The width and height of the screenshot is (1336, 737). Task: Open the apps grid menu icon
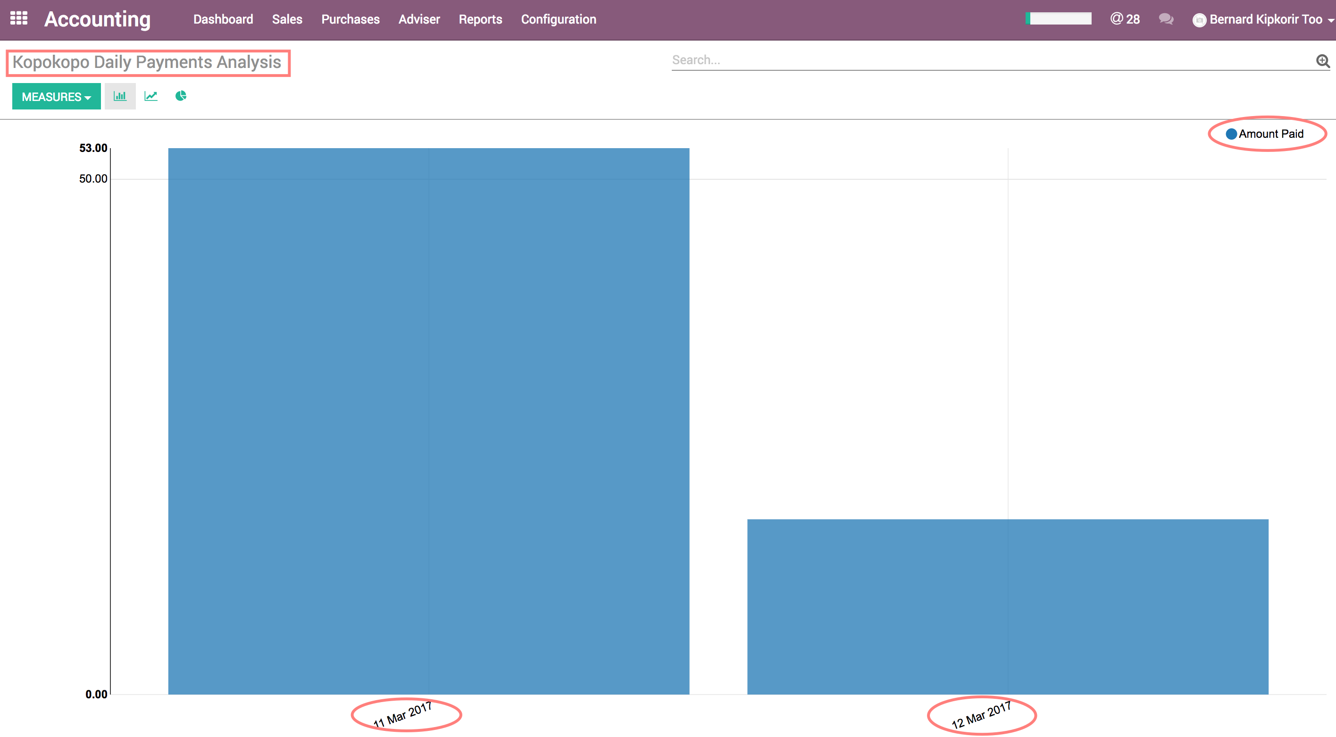pyautogui.click(x=19, y=19)
